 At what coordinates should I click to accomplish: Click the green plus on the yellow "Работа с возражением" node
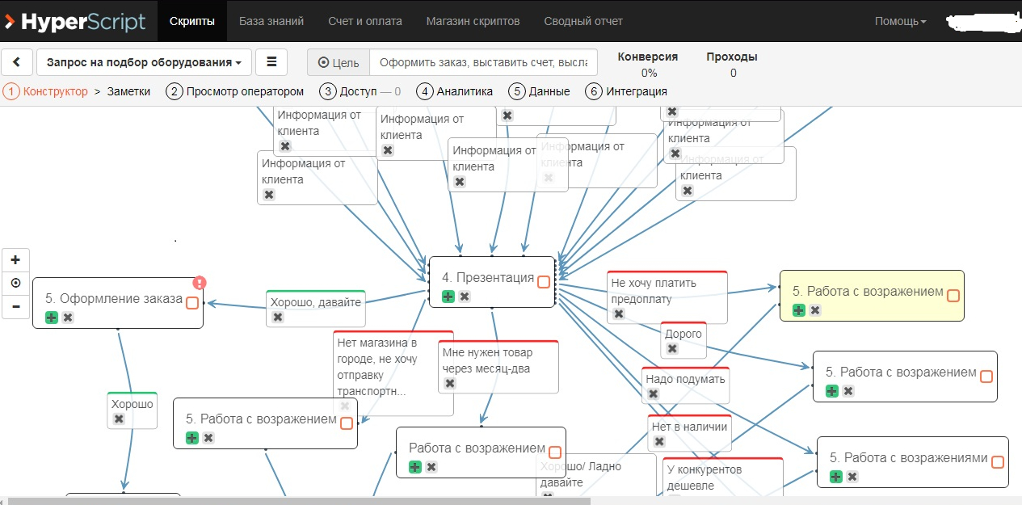(x=797, y=309)
